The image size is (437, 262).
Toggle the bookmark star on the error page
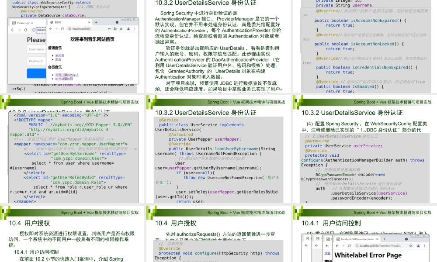[x=410, y=246]
